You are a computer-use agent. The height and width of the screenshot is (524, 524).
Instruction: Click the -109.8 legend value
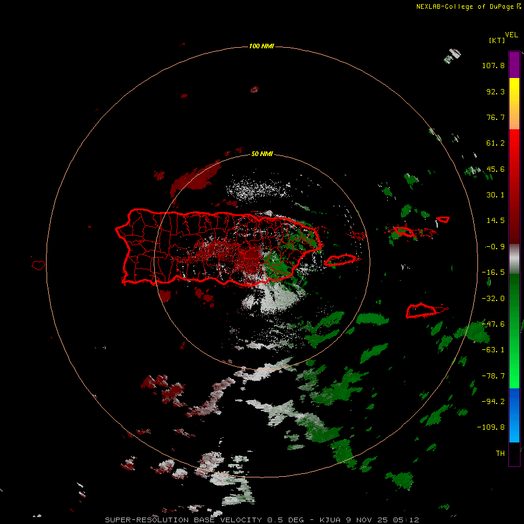tap(491, 427)
